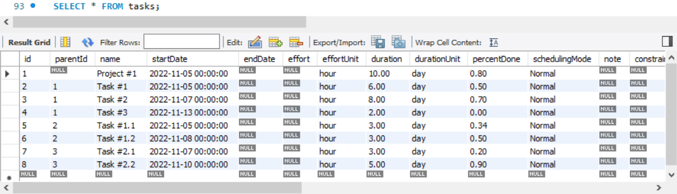The image size is (677, 194).
Task: Click the insert new row icon
Action: 275,42
